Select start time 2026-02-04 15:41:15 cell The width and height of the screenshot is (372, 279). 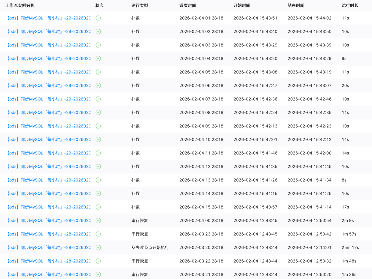click(x=255, y=193)
